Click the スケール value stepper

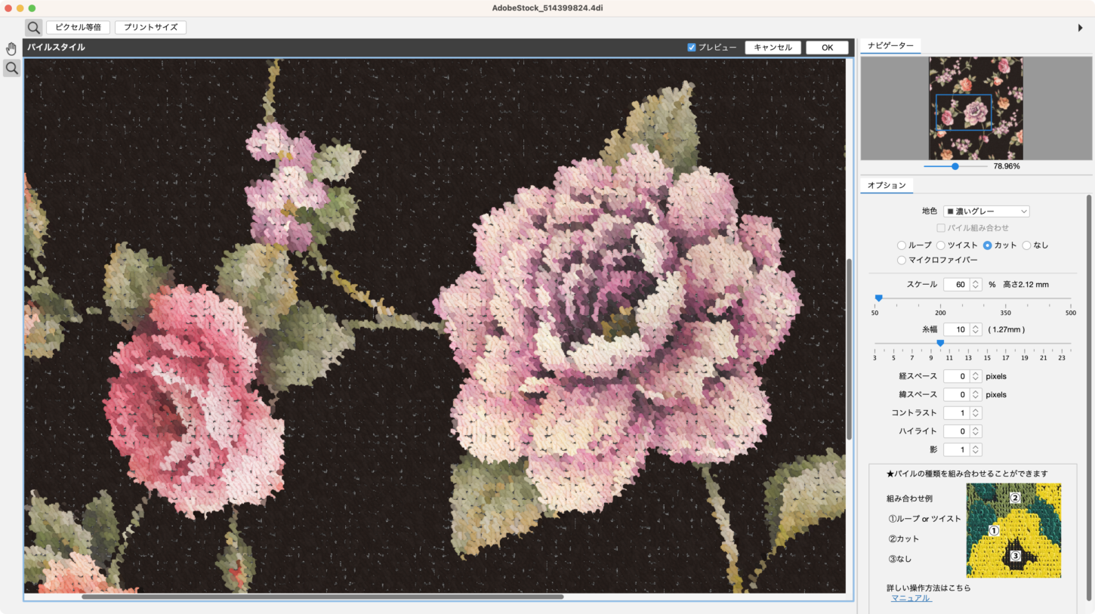[976, 285]
